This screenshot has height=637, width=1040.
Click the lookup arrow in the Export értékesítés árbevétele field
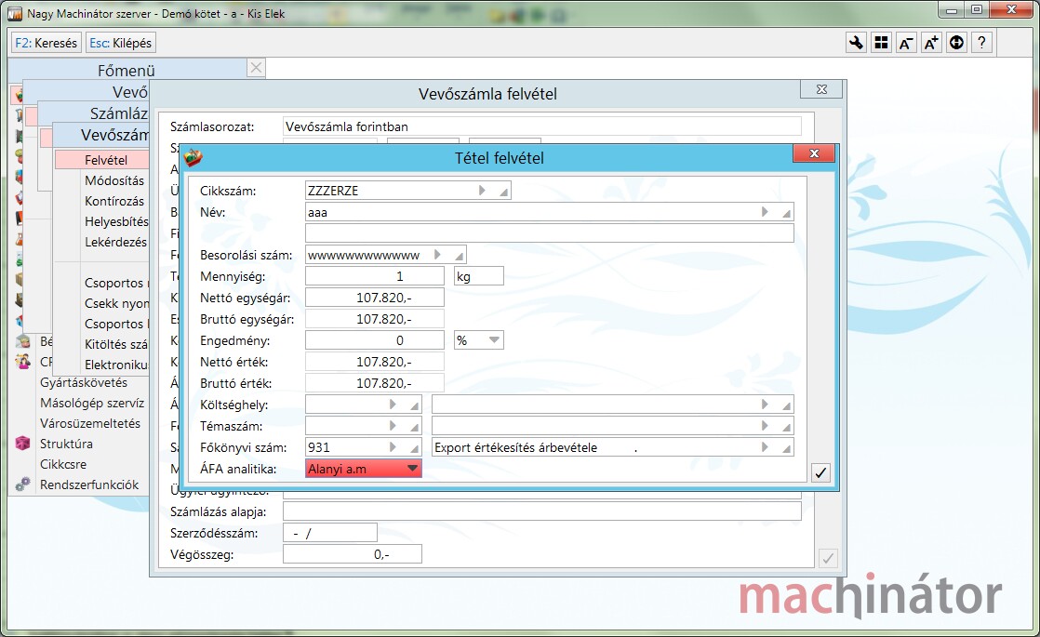pyautogui.click(x=765, y=447)
